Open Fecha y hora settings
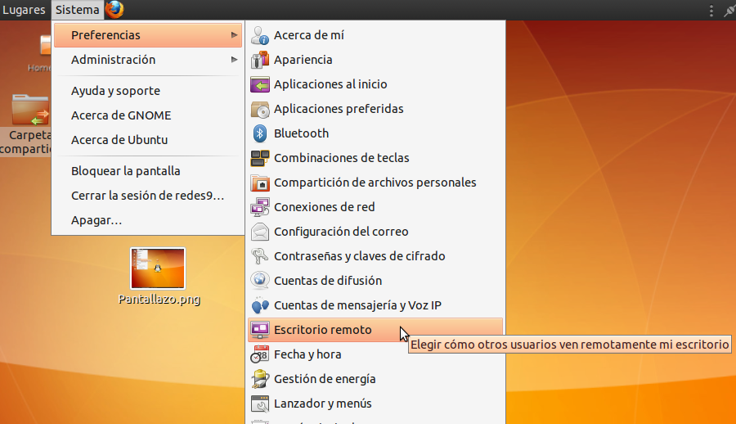Viewport: 736px width, 424px height. click(x=375, y=354)
